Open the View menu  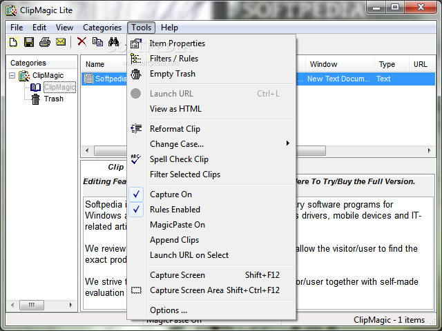click(64, 28)
